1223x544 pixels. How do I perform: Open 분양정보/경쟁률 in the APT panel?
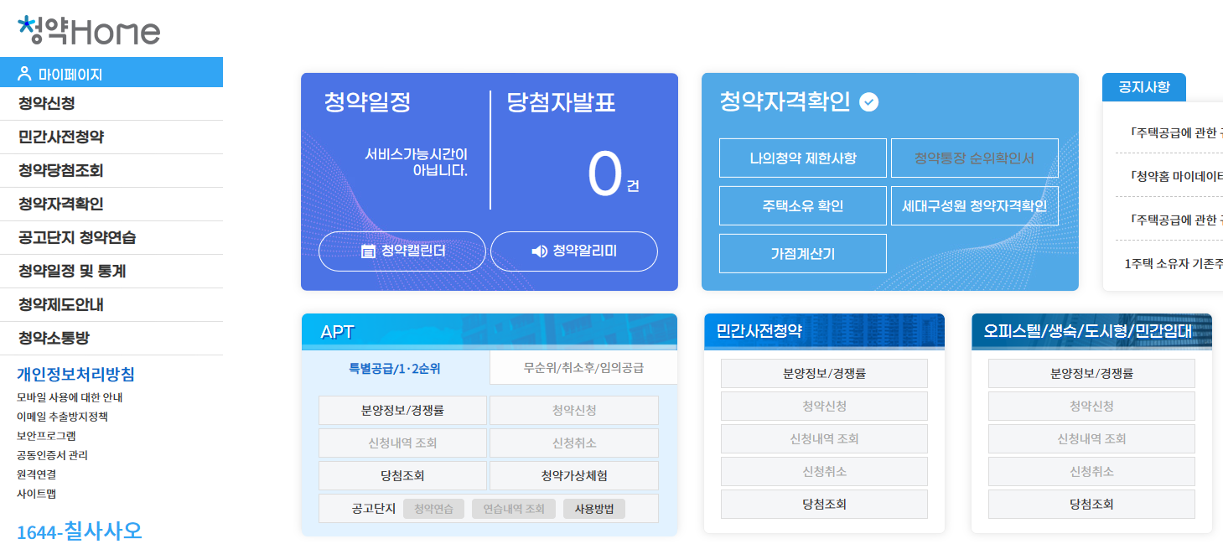pyautogui.click(x=402, y=410)
